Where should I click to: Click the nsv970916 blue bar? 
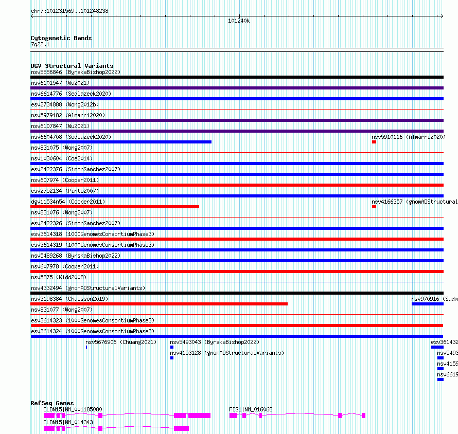[x=428, y=304]
